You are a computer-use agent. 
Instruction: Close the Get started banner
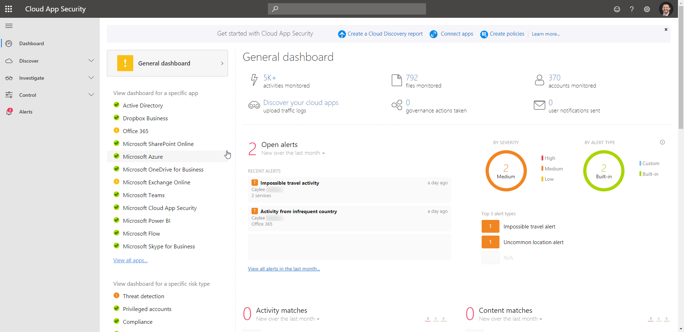666,30
